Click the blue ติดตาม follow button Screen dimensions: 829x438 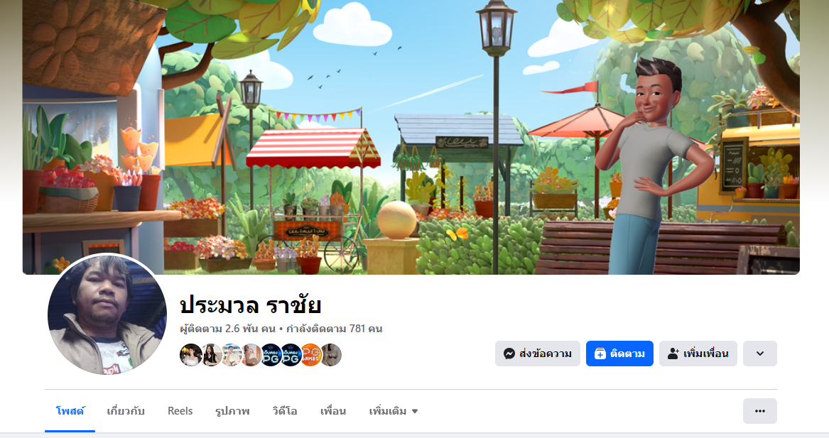[x=619, y=354]
